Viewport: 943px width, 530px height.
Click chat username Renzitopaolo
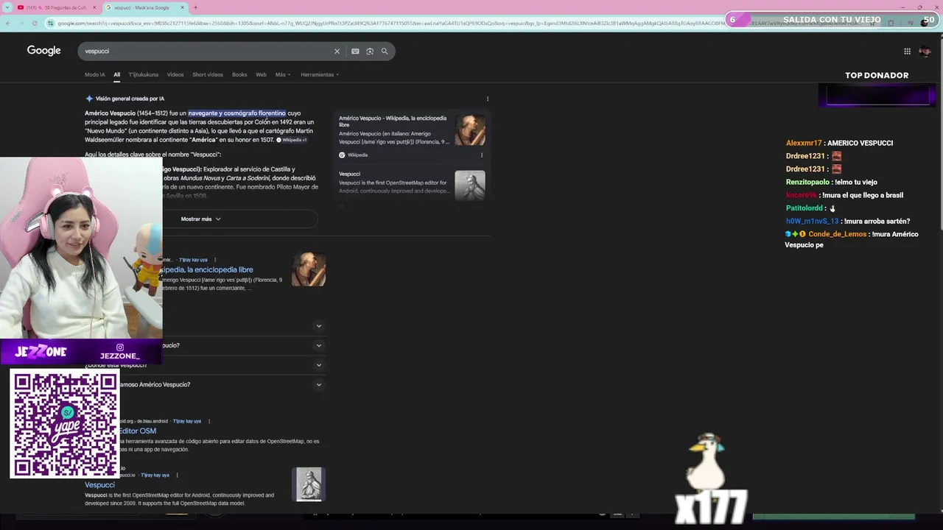807,182
